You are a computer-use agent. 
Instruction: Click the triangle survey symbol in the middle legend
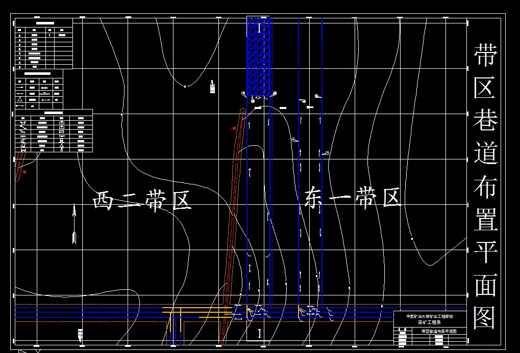19,99
